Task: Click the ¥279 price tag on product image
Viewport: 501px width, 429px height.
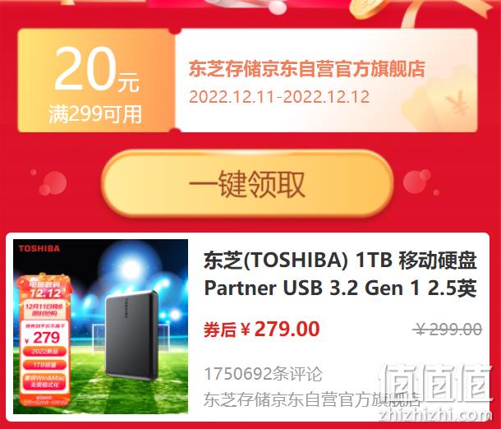Action: 44,338
